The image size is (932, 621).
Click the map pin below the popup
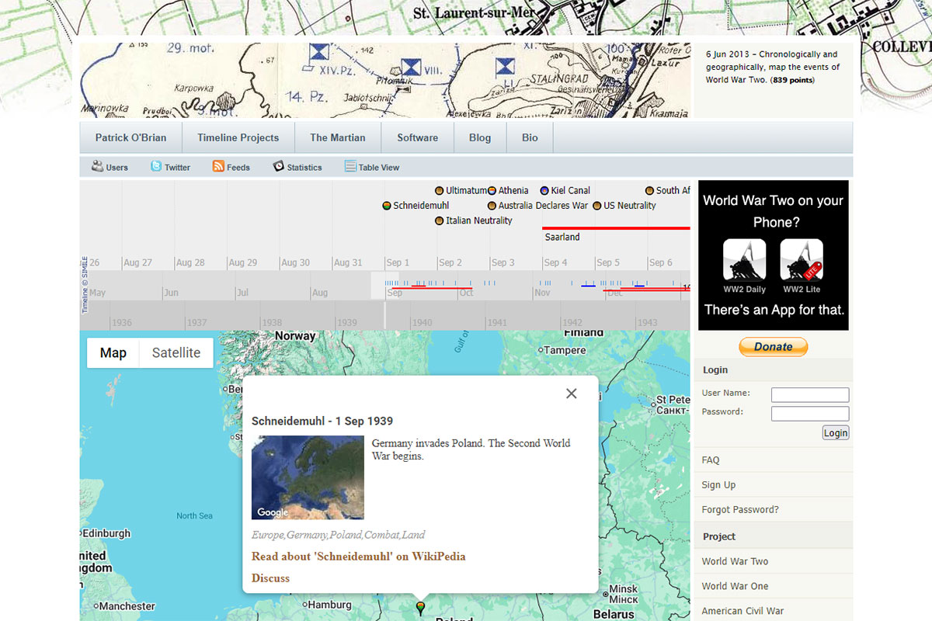(x=420, y=608)
